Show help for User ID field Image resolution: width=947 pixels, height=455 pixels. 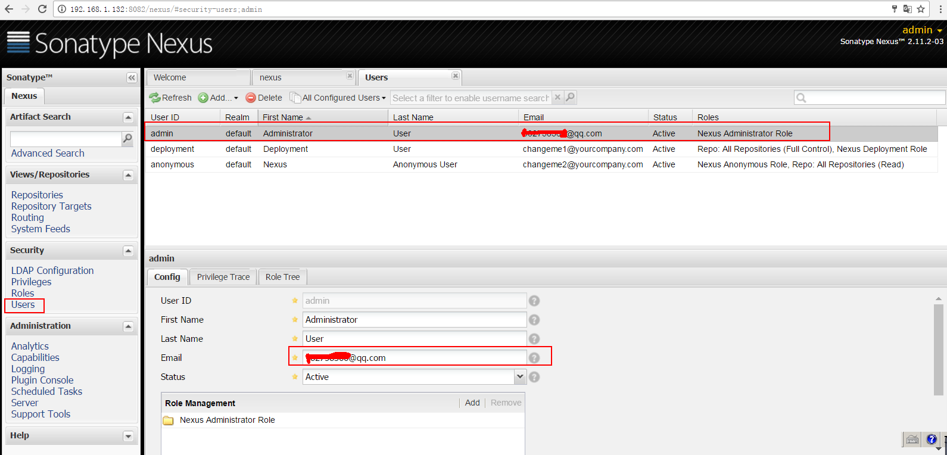coord(534,301)
